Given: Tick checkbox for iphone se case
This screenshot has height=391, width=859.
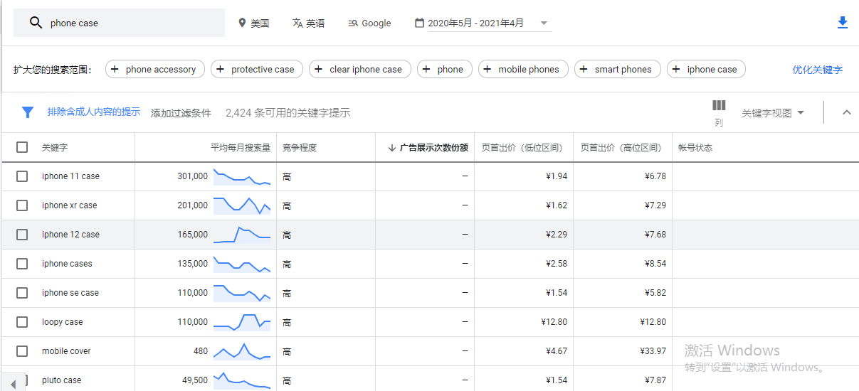Looking at the screenshot, I should pos(22,293).
